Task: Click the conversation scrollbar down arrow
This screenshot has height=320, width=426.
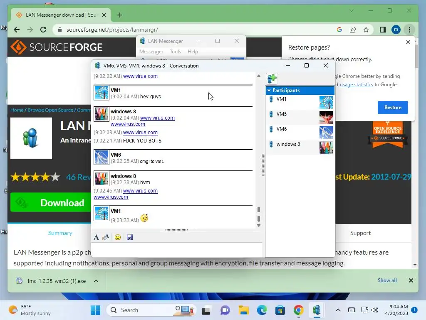Action: 259,225
